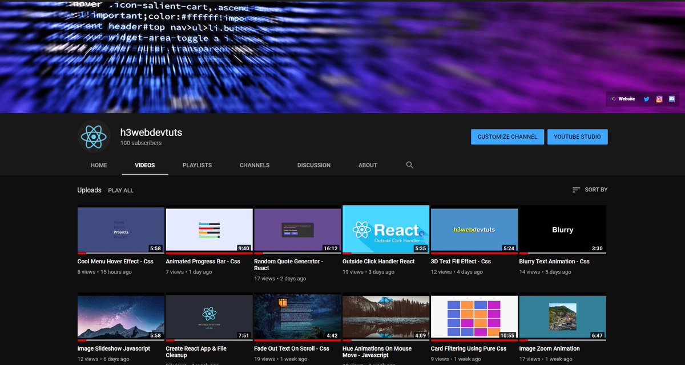Click title 'Create React App & File Cleanup'
Viewport: 685px width, 365px height.
click(196, 352)
